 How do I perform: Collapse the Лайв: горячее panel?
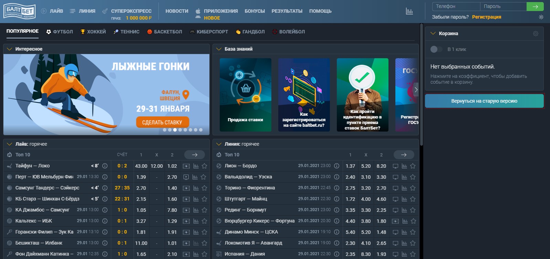tap(9, 144)
